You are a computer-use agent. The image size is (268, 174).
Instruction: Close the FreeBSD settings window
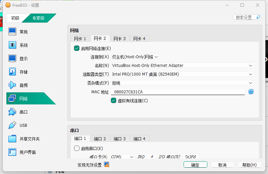pos(258,5)
